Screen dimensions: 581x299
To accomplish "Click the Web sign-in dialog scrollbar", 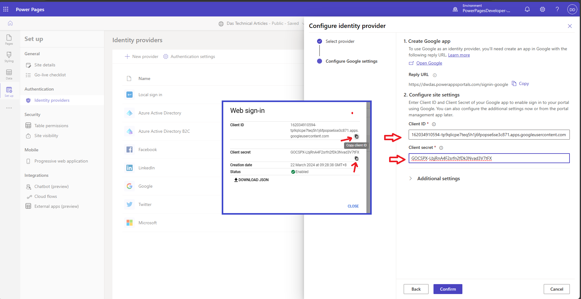I will pos(368,158).
